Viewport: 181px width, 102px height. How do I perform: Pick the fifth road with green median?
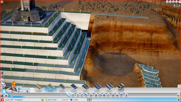coord(86,87)
